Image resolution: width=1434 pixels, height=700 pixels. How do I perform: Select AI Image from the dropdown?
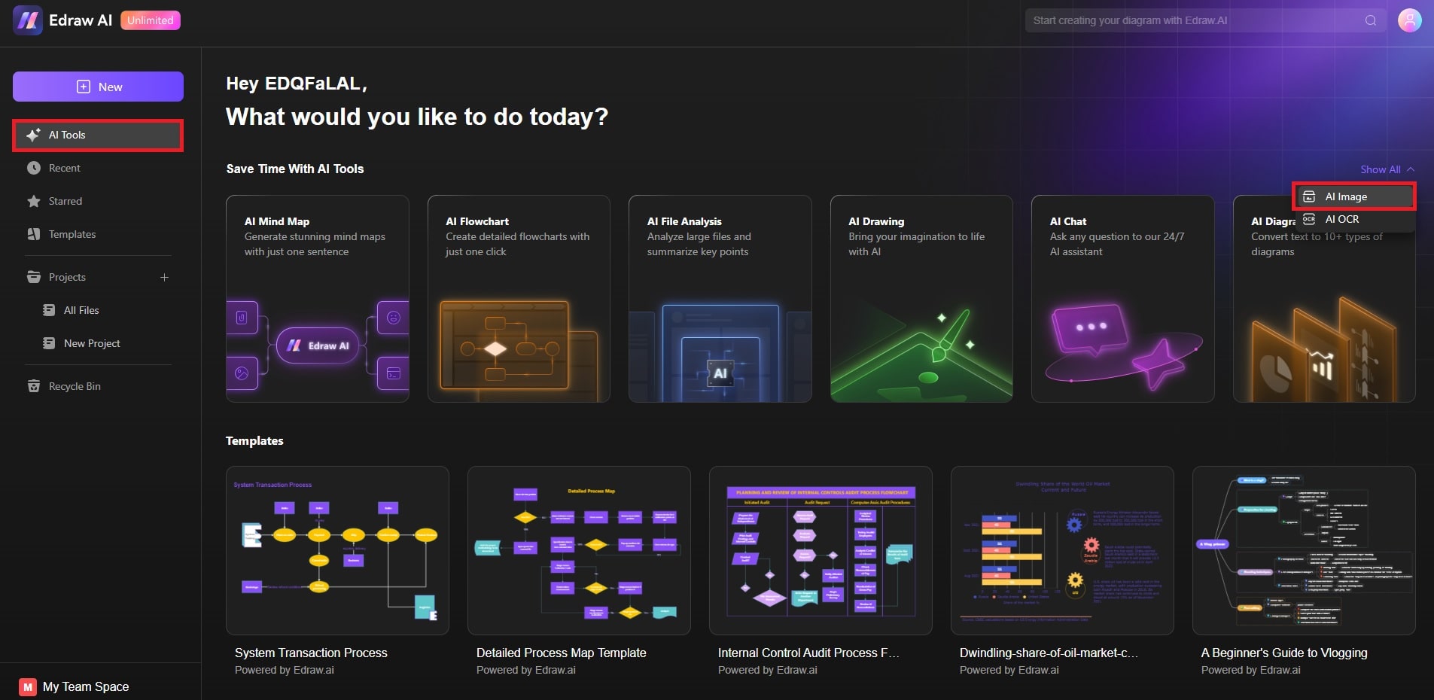(x=1354, y=196)
